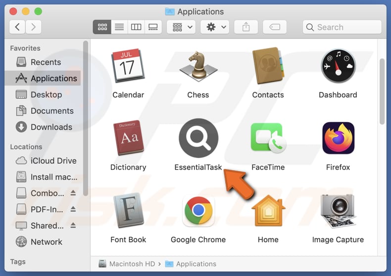Open Network in the sidebar
The height and width of the screenshot is (276, 391).
[x=43, y=242]
